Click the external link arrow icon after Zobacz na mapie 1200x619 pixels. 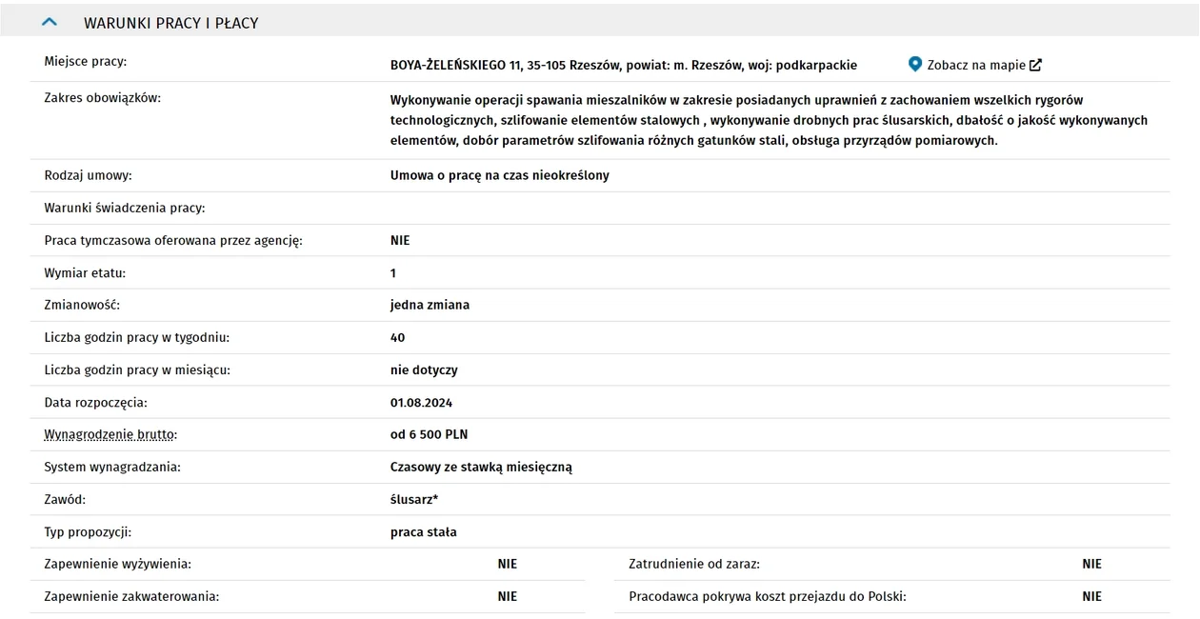pos(1036,65)
